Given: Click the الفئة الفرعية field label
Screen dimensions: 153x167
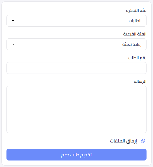Looking at the screenshot, I should pos(135,34).
